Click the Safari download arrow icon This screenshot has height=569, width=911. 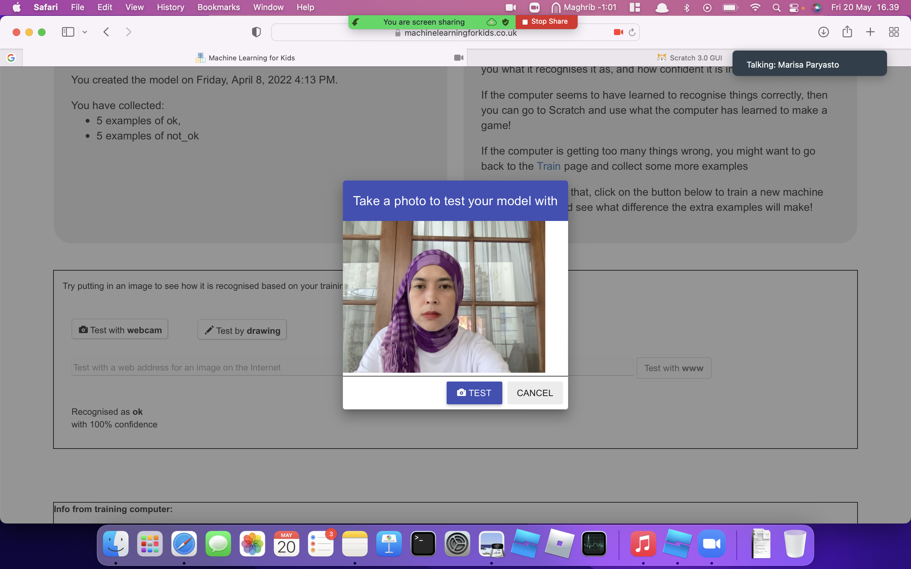[824, 32]
